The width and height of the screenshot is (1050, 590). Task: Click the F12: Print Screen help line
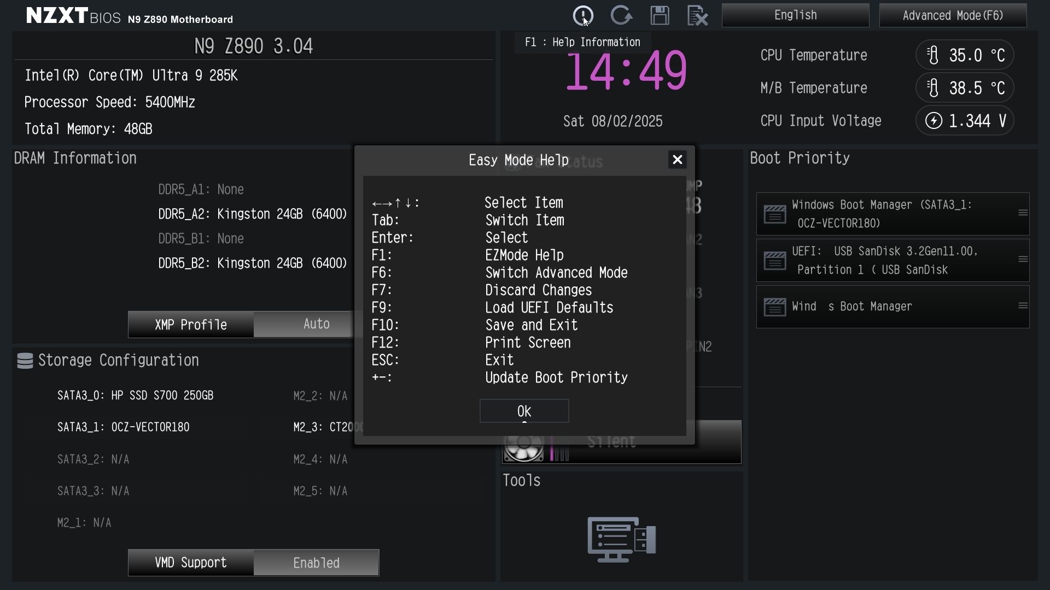[x=471, y=343]
